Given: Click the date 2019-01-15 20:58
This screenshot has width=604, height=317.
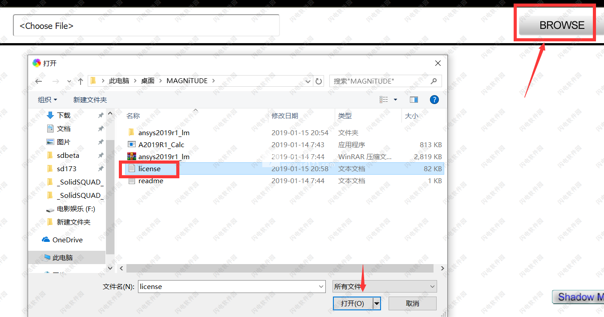Looking at the screenshot, I should pos(300,169).
